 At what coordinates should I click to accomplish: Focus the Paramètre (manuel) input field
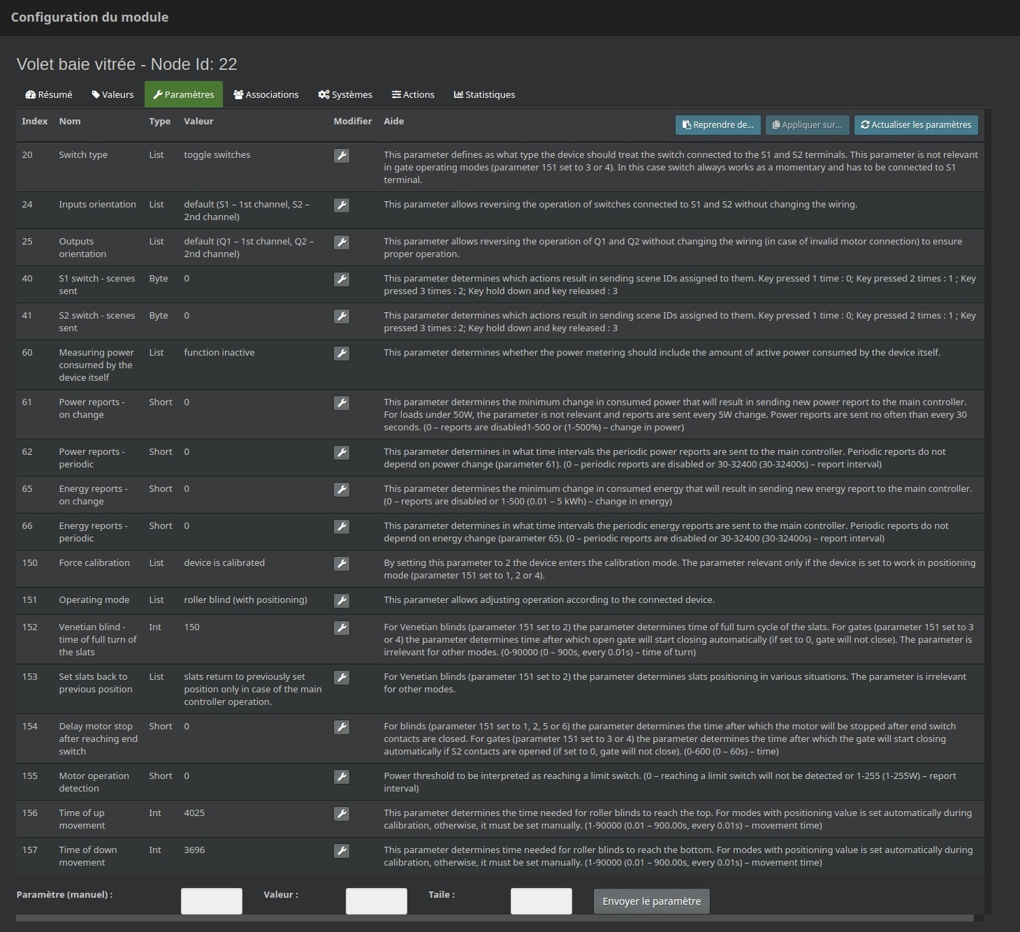pos(211,901)
